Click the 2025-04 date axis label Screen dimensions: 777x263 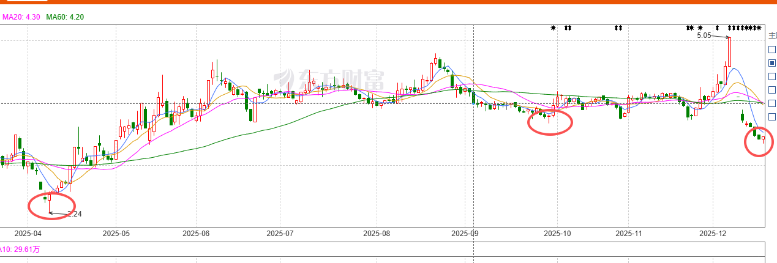[28, 233]
